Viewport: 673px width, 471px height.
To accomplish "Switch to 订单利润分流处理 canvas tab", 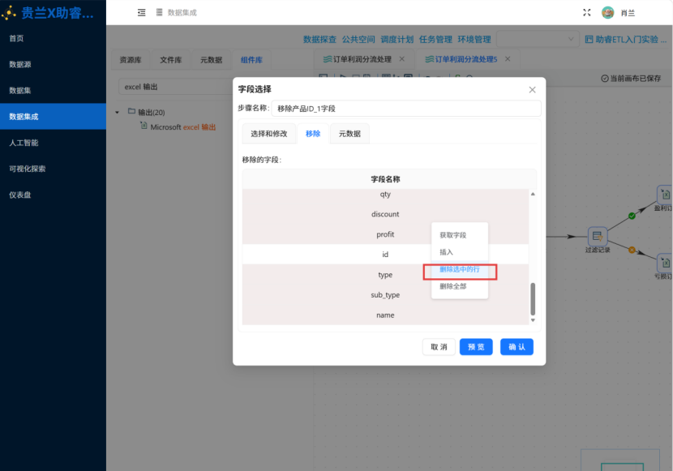I will (362, 59).
